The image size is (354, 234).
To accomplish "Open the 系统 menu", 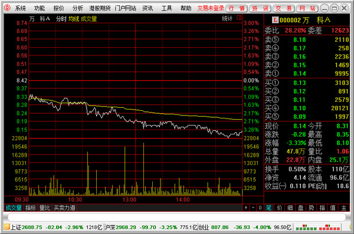I will click(20, 8).
